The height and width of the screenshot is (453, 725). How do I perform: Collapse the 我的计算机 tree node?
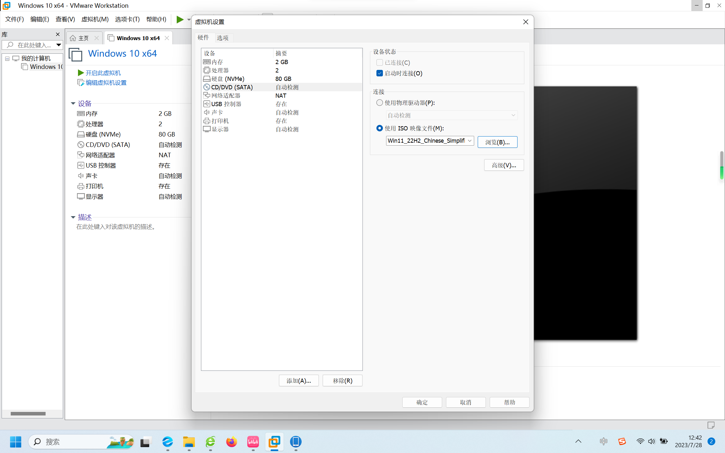pyautogui.click(x=7, y=59)
